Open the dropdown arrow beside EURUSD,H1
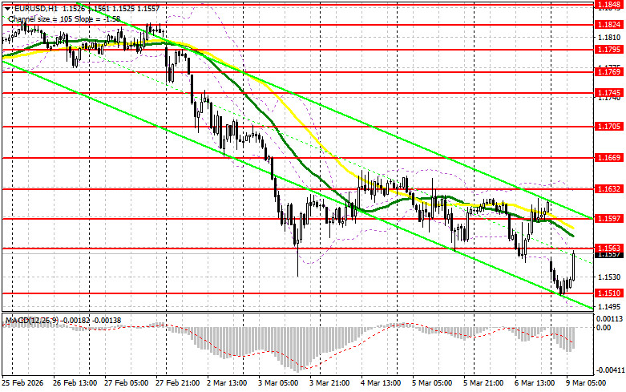The image size is (626, 392). [x=6, y=6]
